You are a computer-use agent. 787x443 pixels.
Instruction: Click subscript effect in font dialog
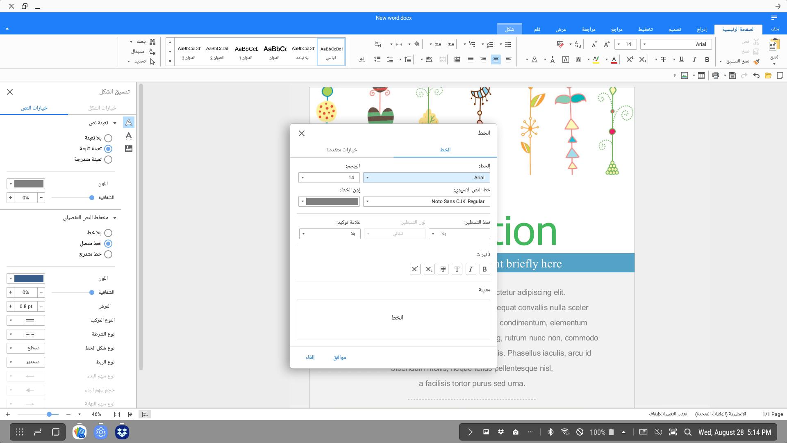[x=429, y=269]
